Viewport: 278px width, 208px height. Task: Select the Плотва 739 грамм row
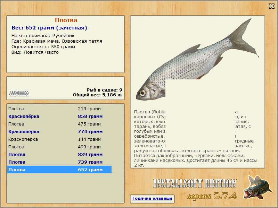[x=59, y=162]
